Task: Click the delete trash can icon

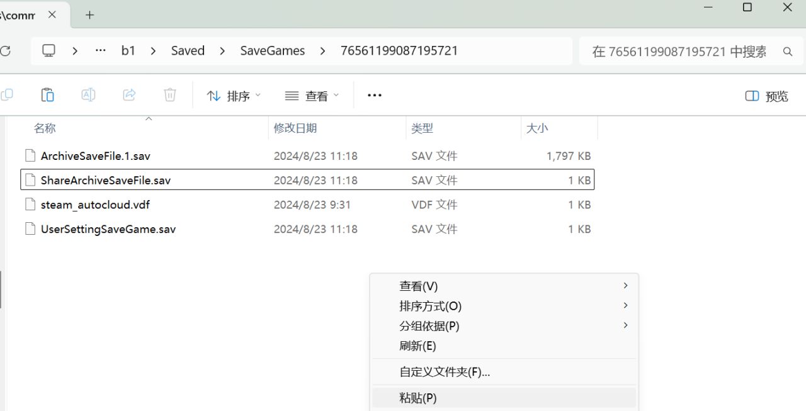Action: pos(170,95)
